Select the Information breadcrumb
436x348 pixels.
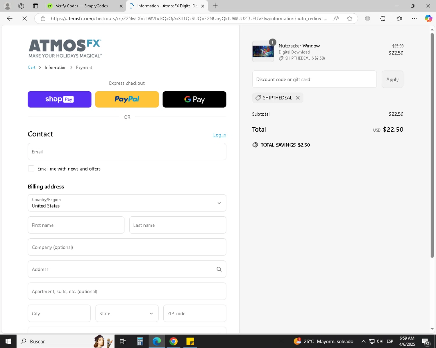56,67
